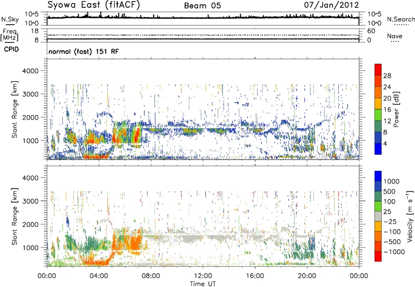This screenshot has width=415, height=287.
Task: Click the "16:00" time tick label
Action: pyautogui.click(x=255, y=276)
